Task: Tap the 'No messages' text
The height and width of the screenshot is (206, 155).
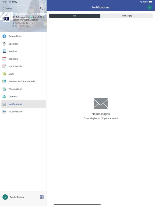Action: [x=101, y=114]
